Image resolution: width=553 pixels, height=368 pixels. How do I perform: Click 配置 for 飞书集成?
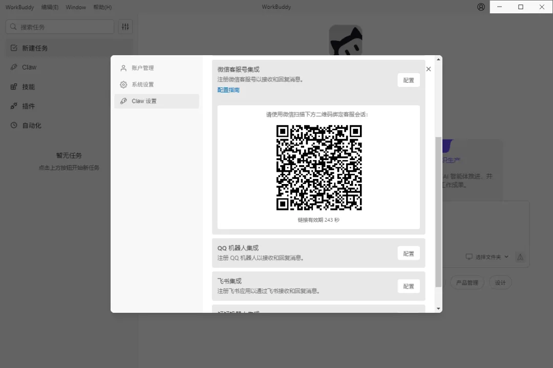click(409, 286)
